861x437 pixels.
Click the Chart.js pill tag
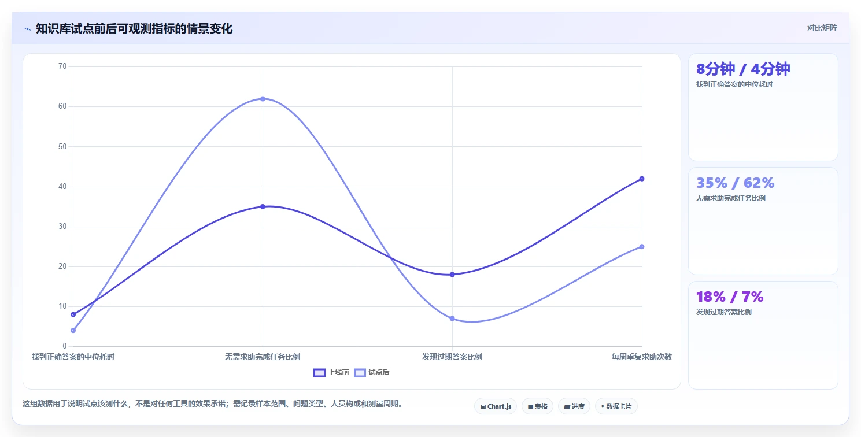click(496, 406)
